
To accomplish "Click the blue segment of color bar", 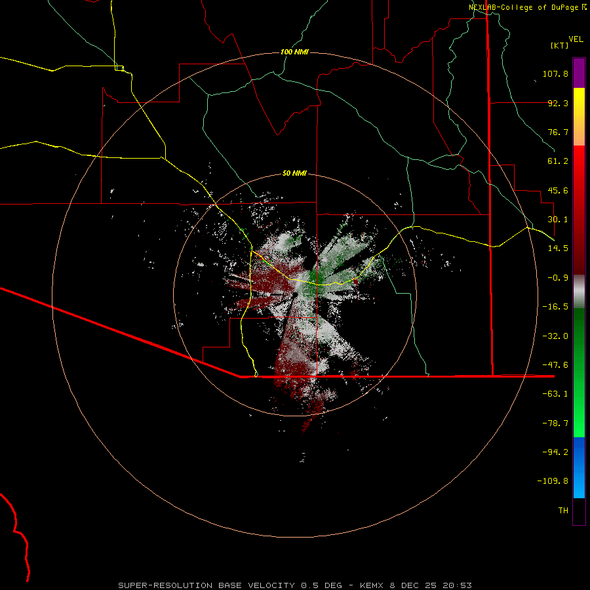I will 579,467.
